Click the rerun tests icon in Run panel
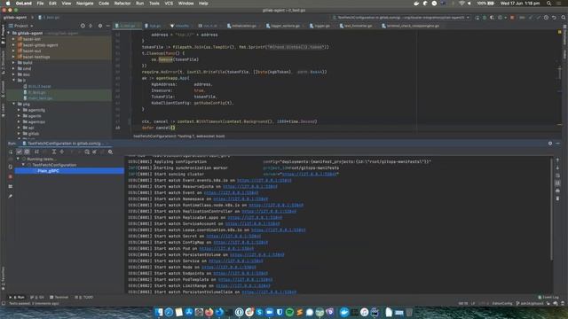Screen dimensions: 568x319 (11, 152)
